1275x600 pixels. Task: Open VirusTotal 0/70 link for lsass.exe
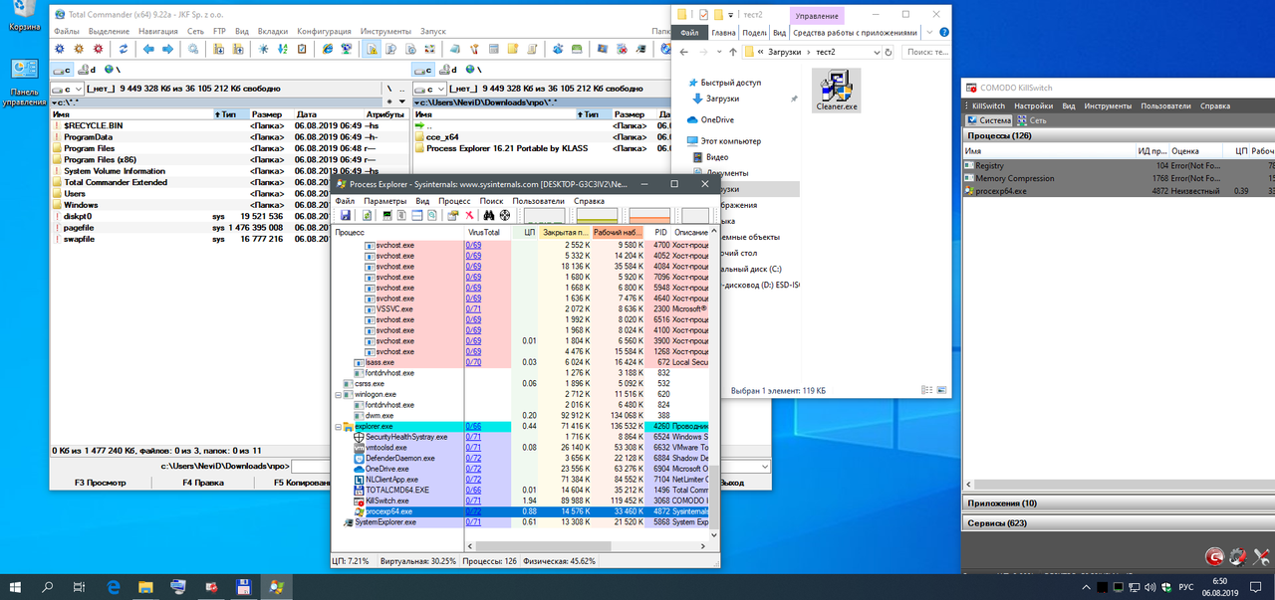(473, 362)
